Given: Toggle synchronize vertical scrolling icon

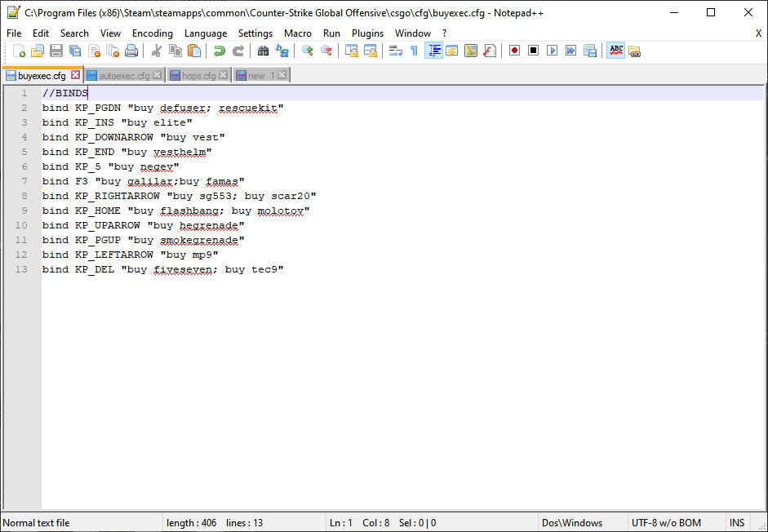Looking at the screenshot, I should tap(351, 51).
